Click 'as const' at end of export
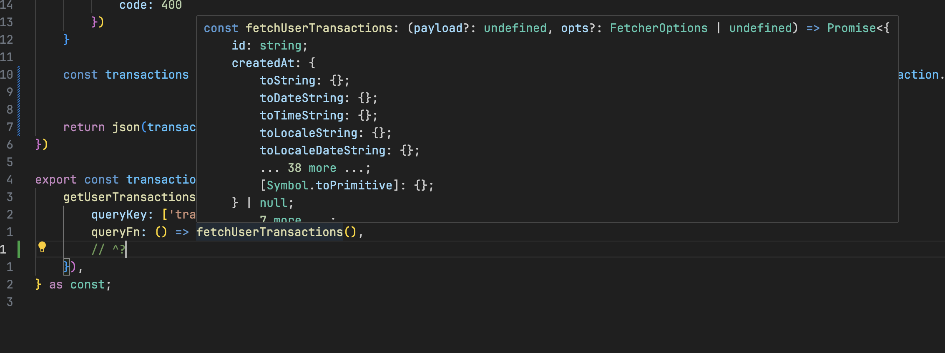The width and height of the screenshot is (945, 353). pyautogui.click(x=77, y=285)
